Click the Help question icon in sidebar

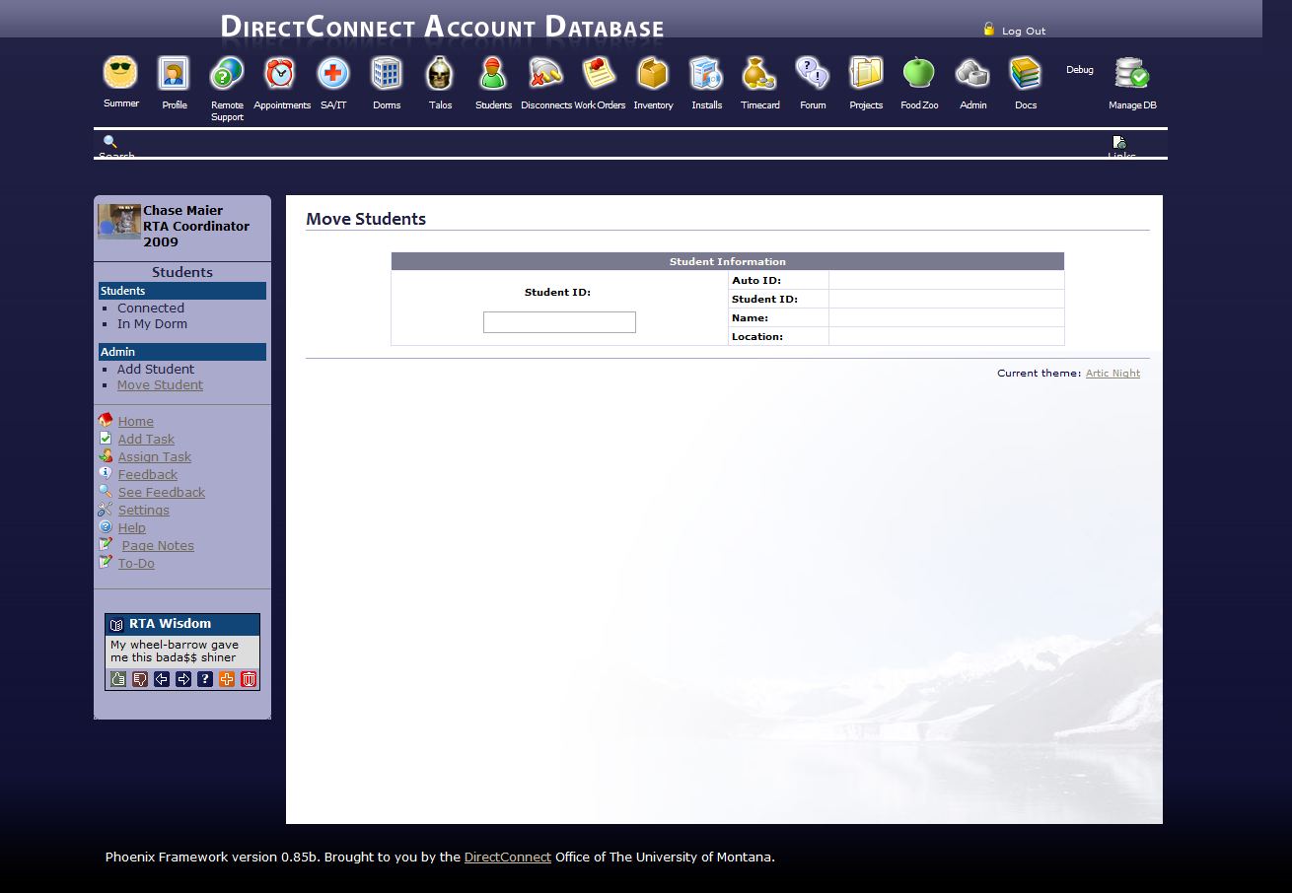(106, 527)
